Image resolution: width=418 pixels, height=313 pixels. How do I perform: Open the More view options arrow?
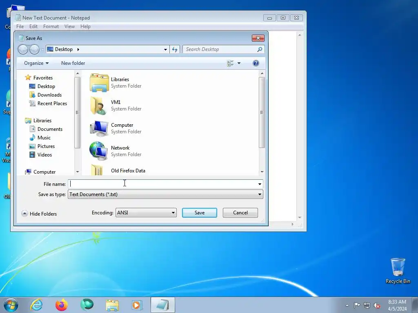click(239, 63)
